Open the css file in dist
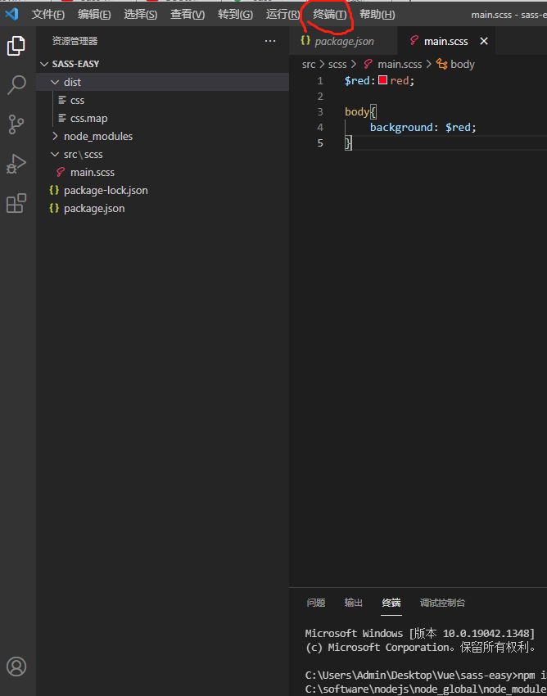This screenshot has height=696, width=547. click(x=162, y=101)
